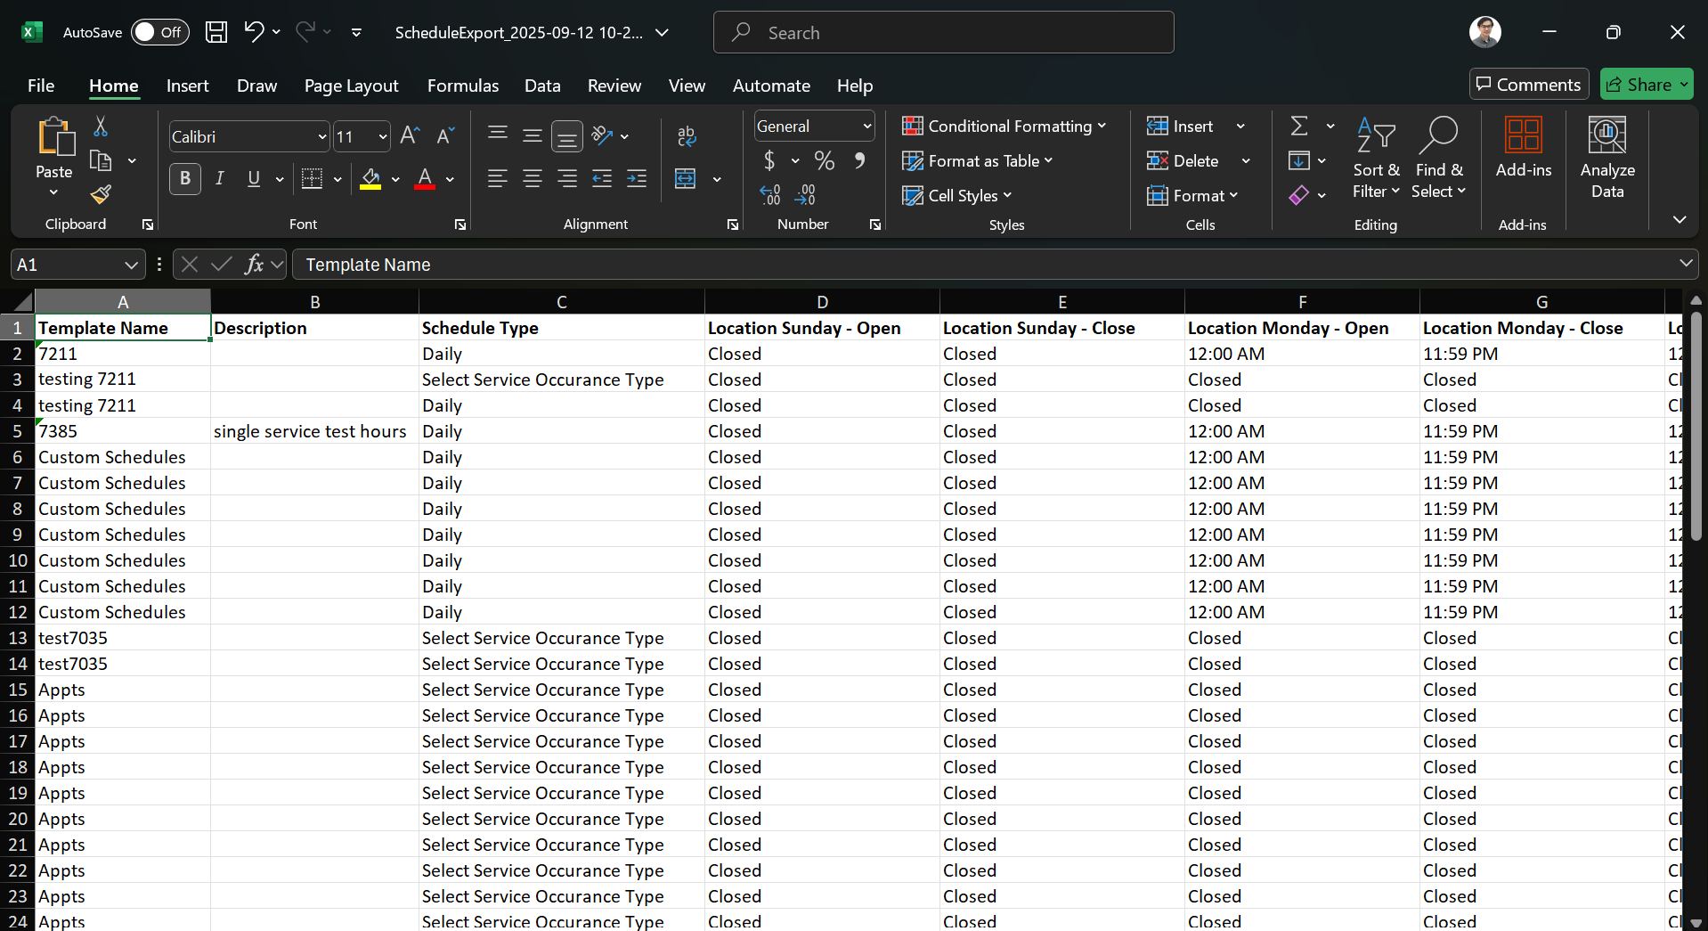Select the Italic formatting icon

point(220,178)
